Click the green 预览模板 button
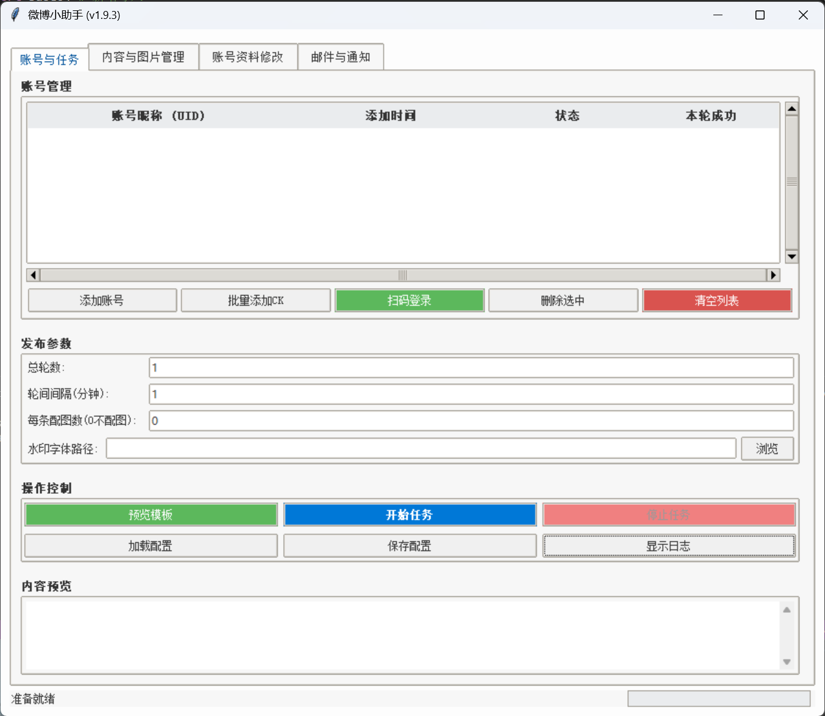Screen dimensions: 825x716 click(151, 515)
